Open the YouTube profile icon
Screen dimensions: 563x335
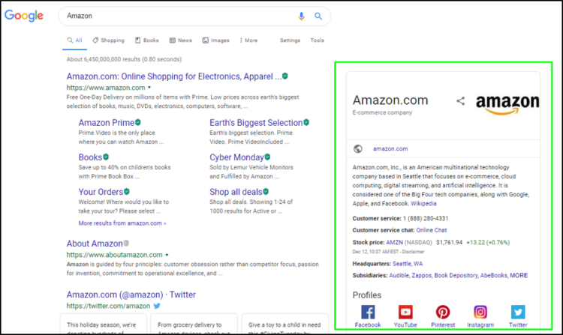click(x=405, y=312)
